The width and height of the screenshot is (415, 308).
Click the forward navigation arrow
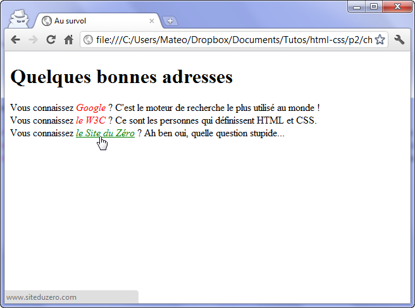pos(33,40)
